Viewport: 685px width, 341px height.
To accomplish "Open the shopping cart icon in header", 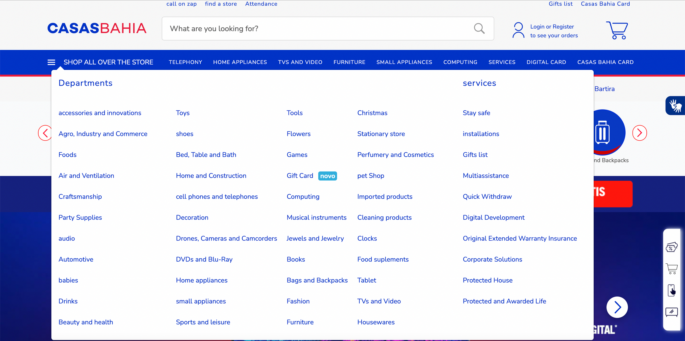I will point(617,30).
